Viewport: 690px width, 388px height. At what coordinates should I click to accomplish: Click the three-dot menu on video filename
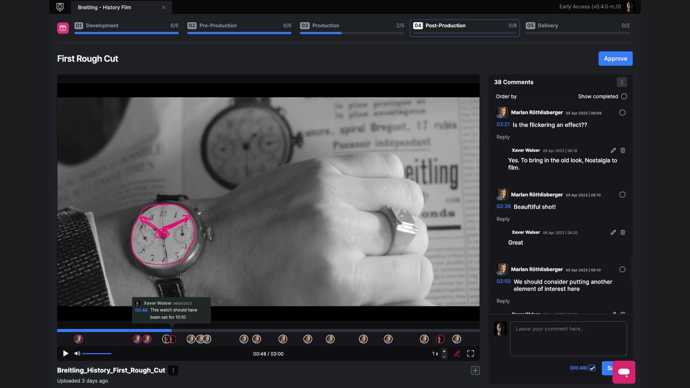click(x=173, y=370)
